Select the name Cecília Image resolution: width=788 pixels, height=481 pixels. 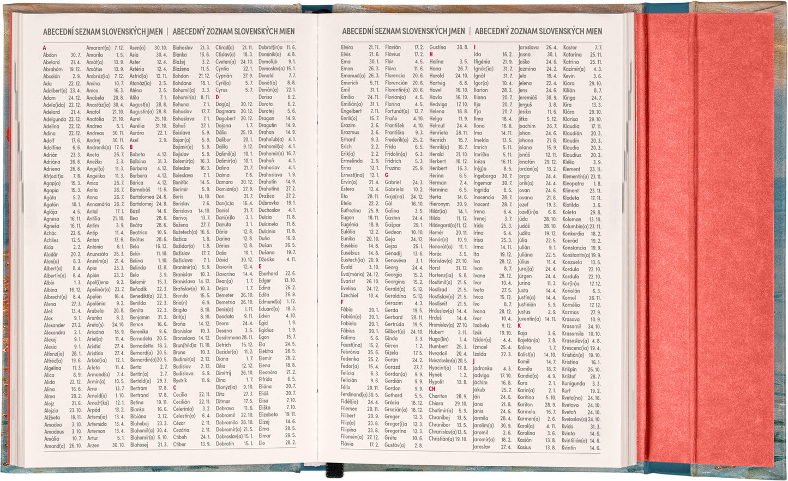click(x=180, y=395)
